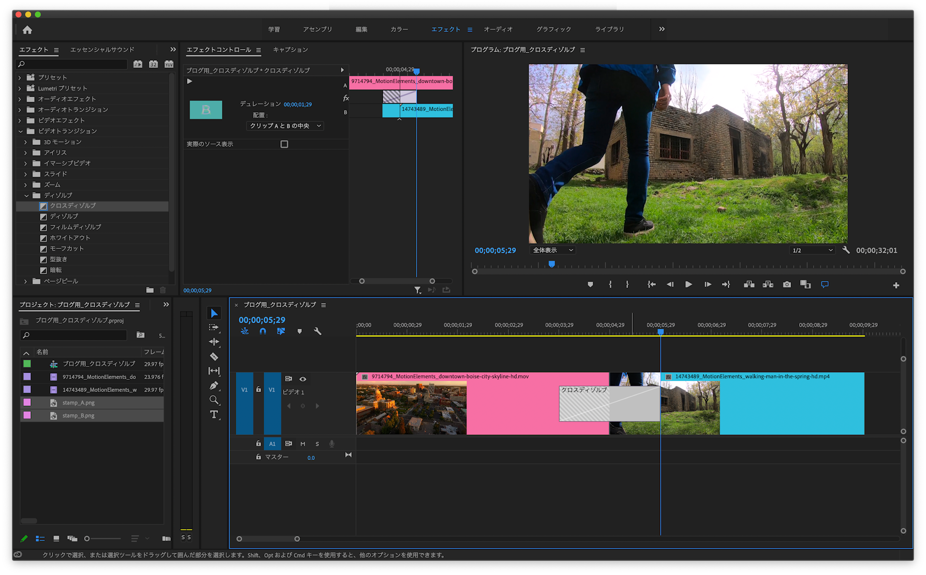The image size is (926, 575).
Task: Expand the ビデオエフェクト folder
Action: (x=20, y=120)
